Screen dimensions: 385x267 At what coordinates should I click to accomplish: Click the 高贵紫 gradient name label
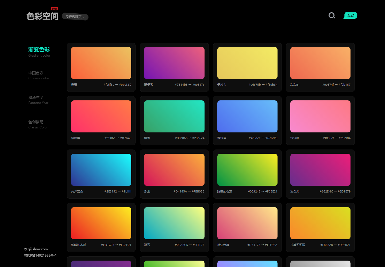(x=149, y=85)
